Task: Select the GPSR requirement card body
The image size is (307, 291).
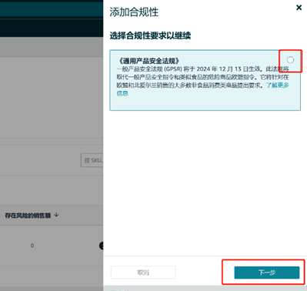Action: tap(205, 80)
